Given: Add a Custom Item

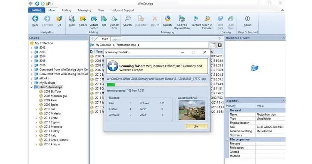Looking at the screenshot, I should (114, 22).
